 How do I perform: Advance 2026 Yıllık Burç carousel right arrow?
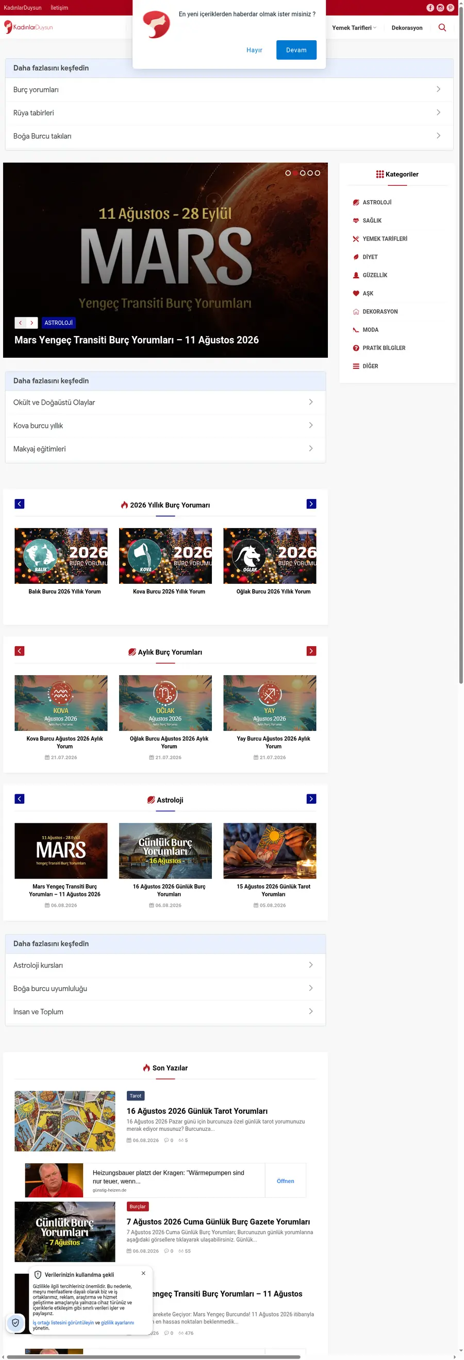pyautogui.click(x=311, y=504)
